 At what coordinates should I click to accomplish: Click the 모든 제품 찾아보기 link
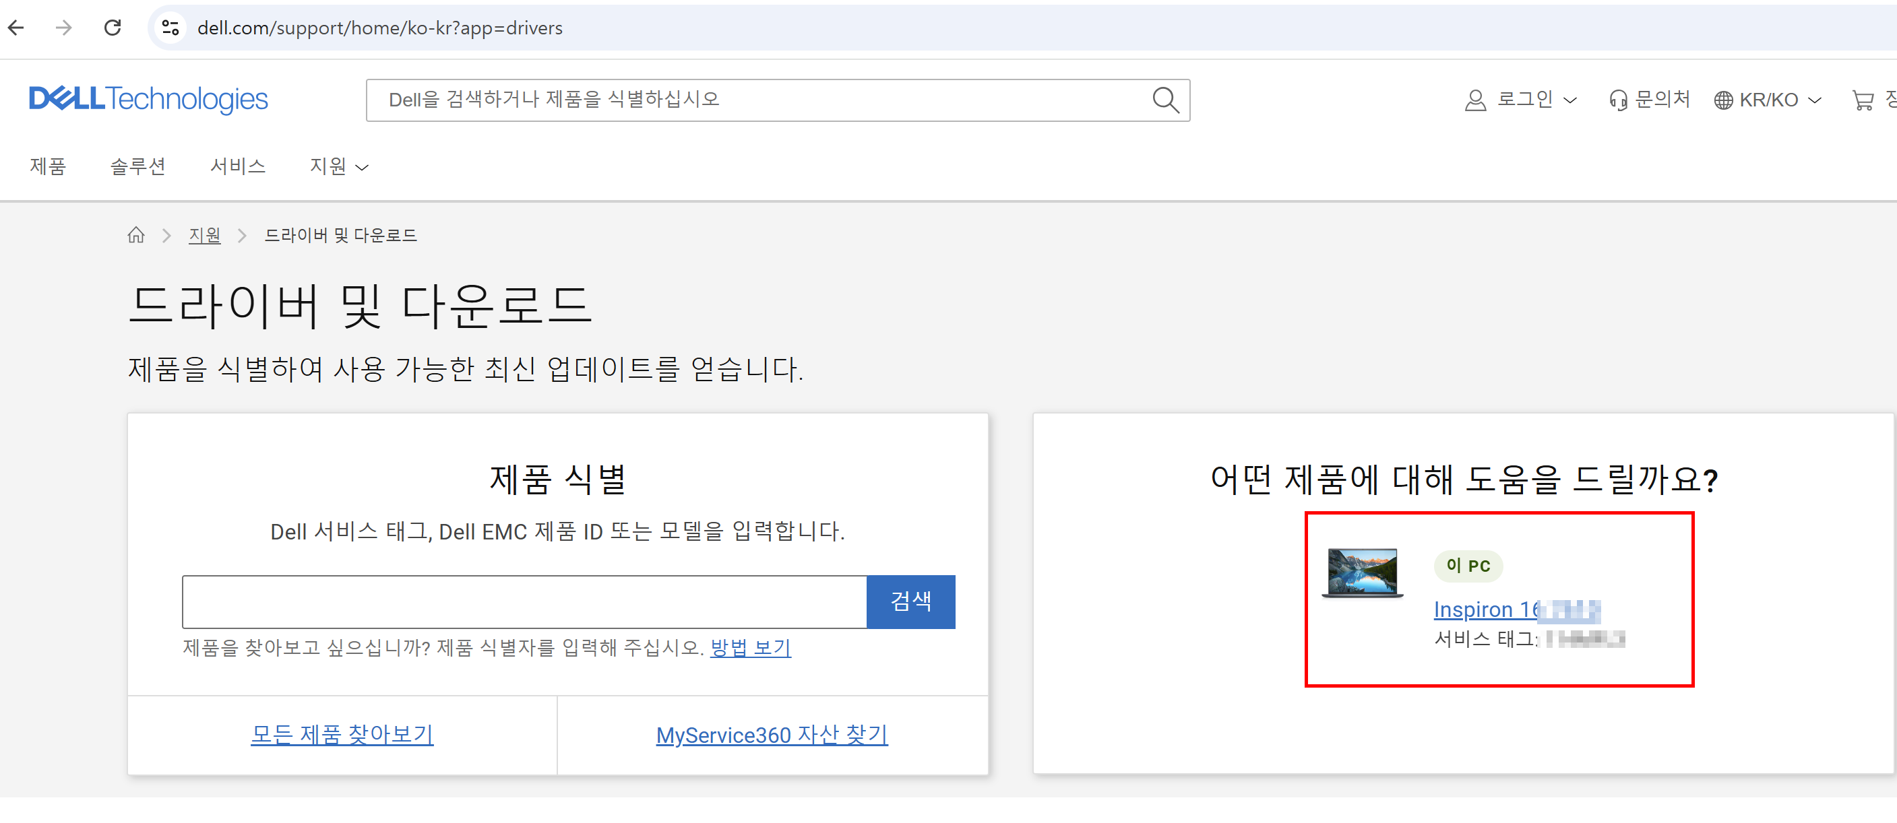(342, 734)
